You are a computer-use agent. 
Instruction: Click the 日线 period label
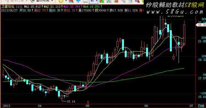click(201, 106)
